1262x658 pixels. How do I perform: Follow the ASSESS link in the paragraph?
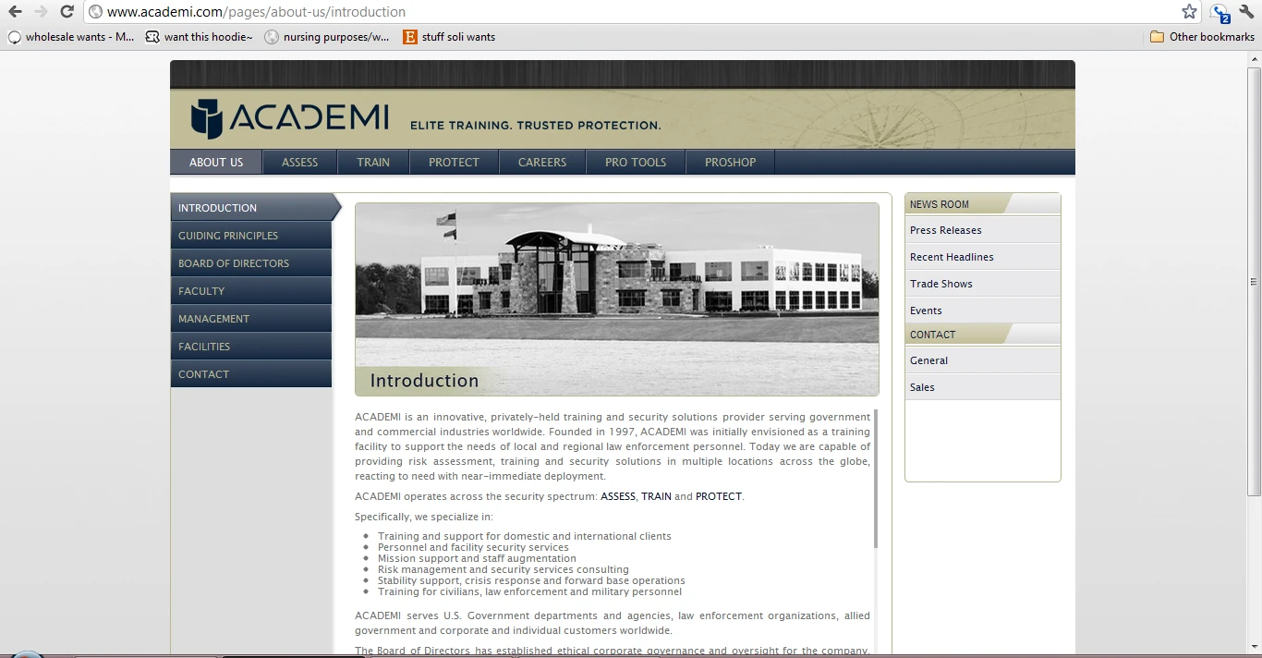(x=618, y=496)
